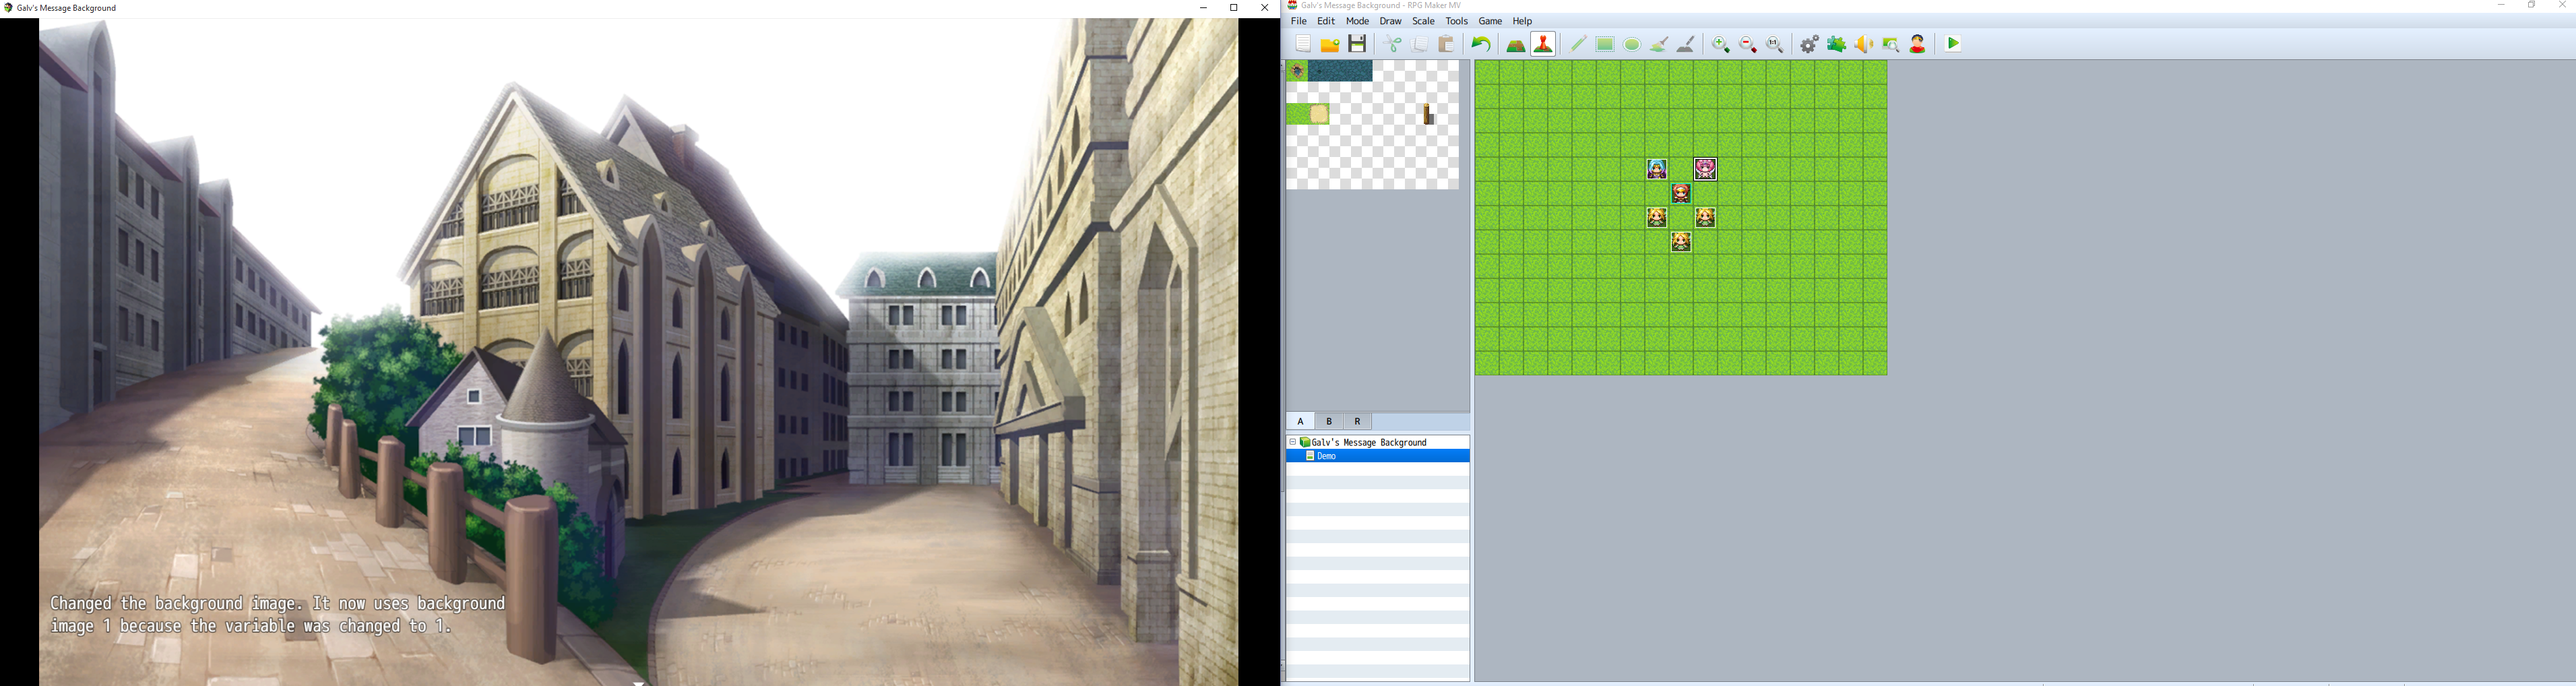Open the Sound Test speaker icon

(x=1864, y=45)
